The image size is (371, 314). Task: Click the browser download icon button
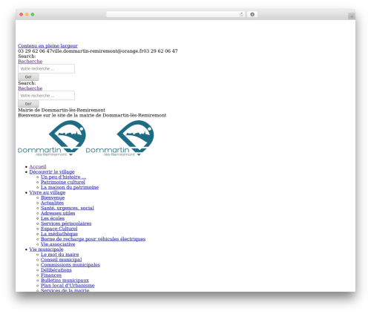252,15
